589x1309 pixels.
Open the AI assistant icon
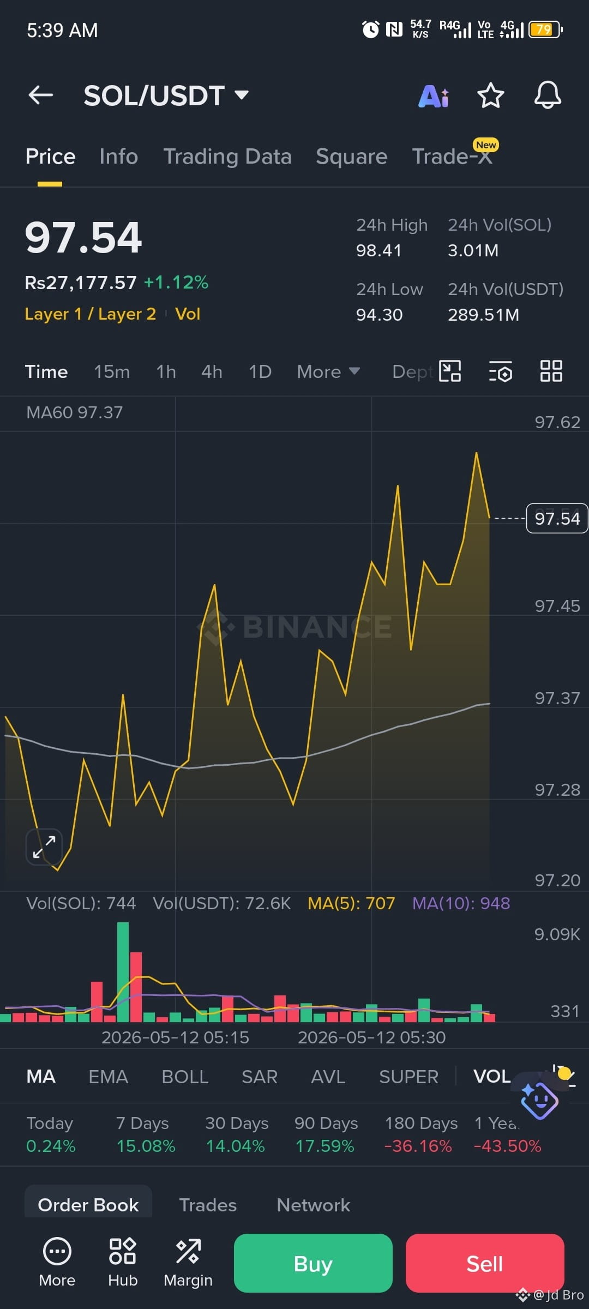(x=434, y=96)
